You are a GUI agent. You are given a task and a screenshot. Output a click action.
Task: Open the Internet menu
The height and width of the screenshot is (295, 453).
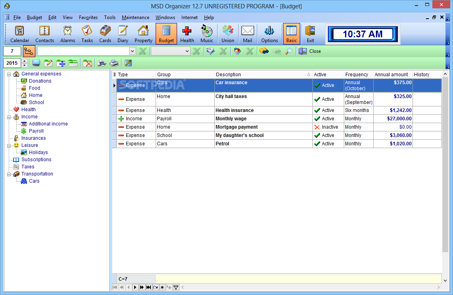(x=189, y=17)
